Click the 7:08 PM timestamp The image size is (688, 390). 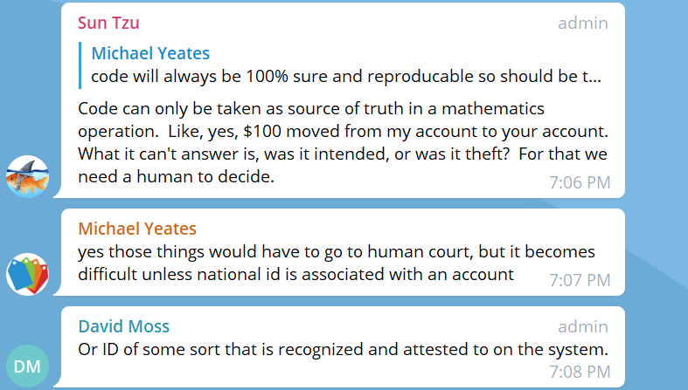pyautogui.click(x=580, y=372)
